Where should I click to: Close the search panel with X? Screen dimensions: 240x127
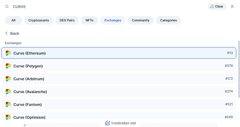click(x=232, y=6)
